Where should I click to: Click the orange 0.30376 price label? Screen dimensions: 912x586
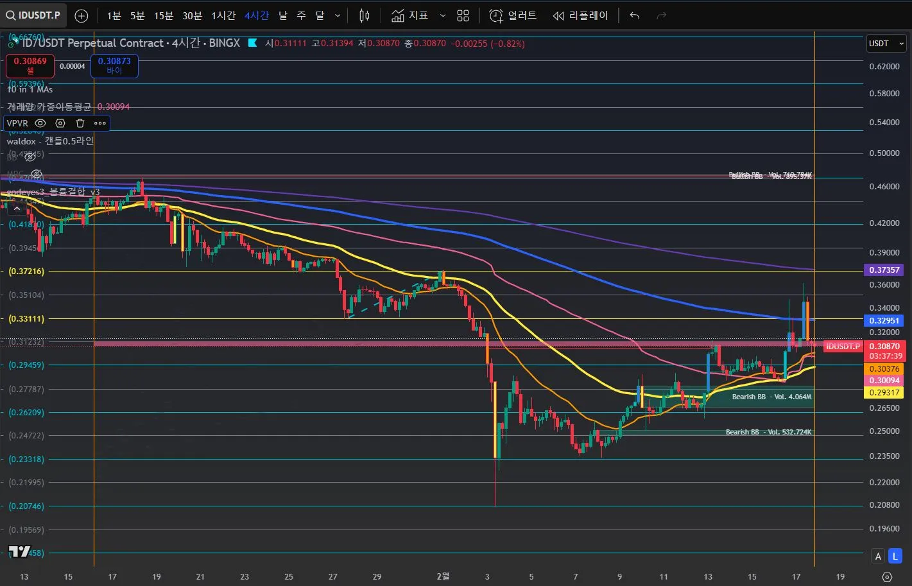884,368
